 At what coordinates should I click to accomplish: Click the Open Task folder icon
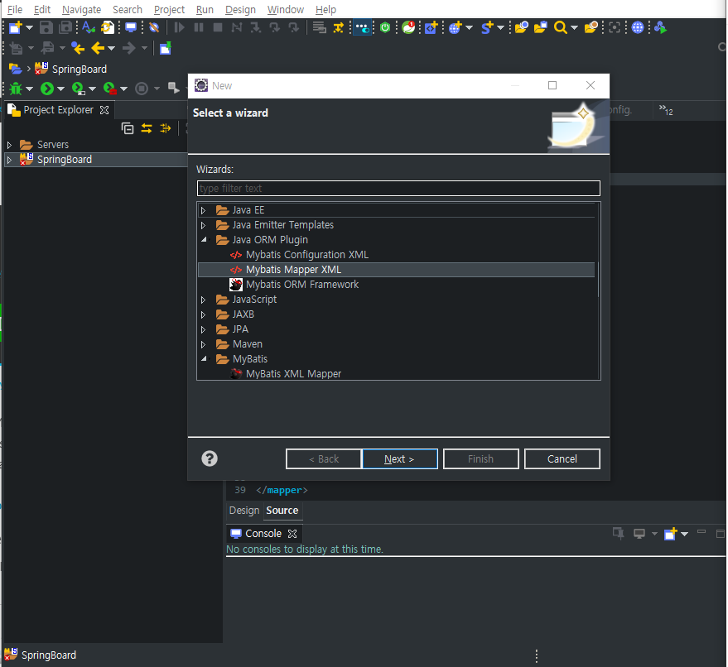tap(541, 28)
